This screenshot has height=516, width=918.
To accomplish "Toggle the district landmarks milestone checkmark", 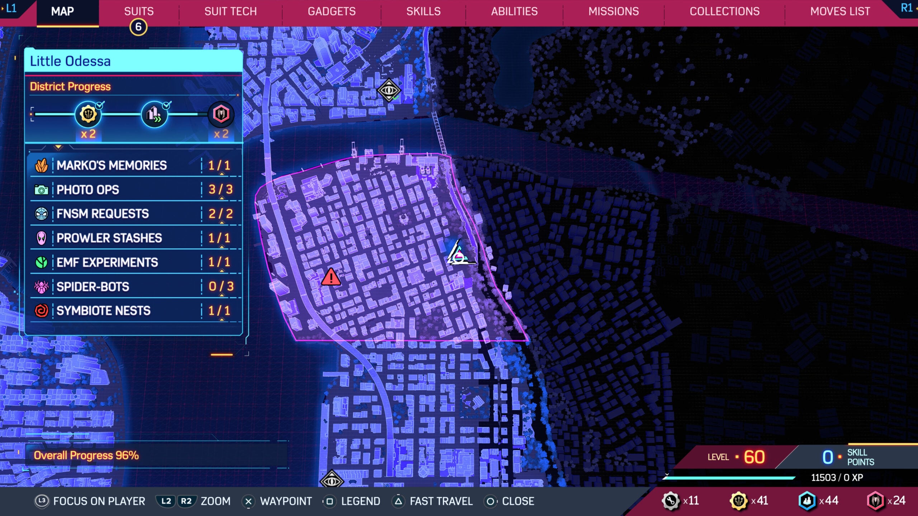I will tap(154, 115).
